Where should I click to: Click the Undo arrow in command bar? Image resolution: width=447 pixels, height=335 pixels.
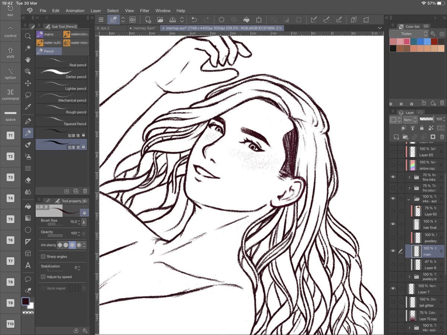[194, 20]
